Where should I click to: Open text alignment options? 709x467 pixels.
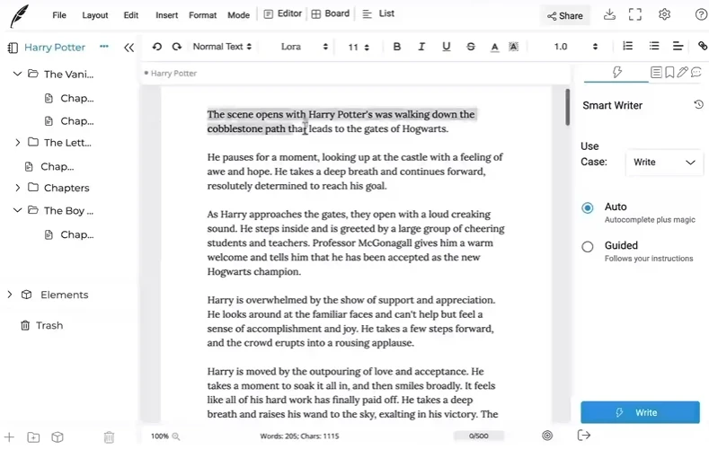tap(678, 46)
